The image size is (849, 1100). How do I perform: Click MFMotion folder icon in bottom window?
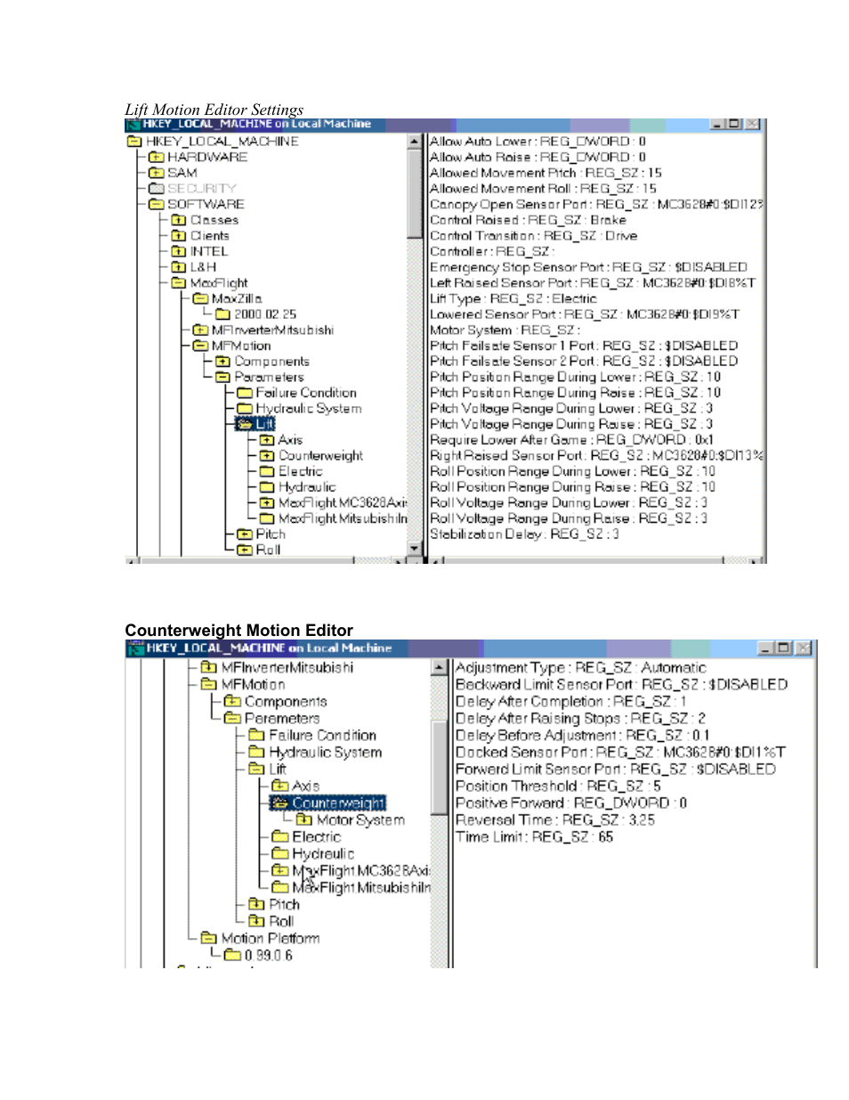(209, 684)
